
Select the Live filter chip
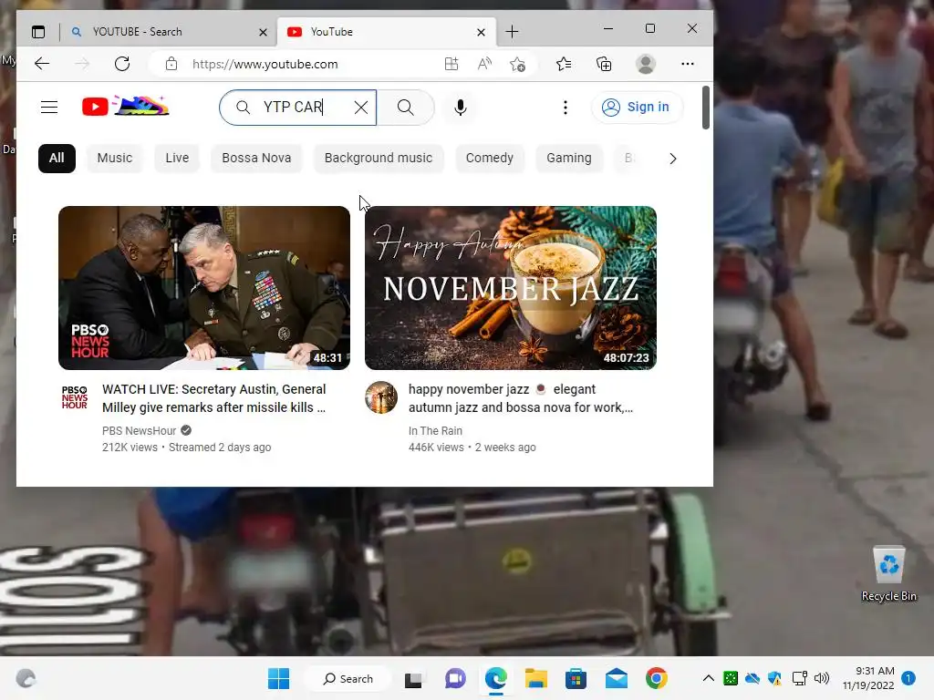point(177,159)
